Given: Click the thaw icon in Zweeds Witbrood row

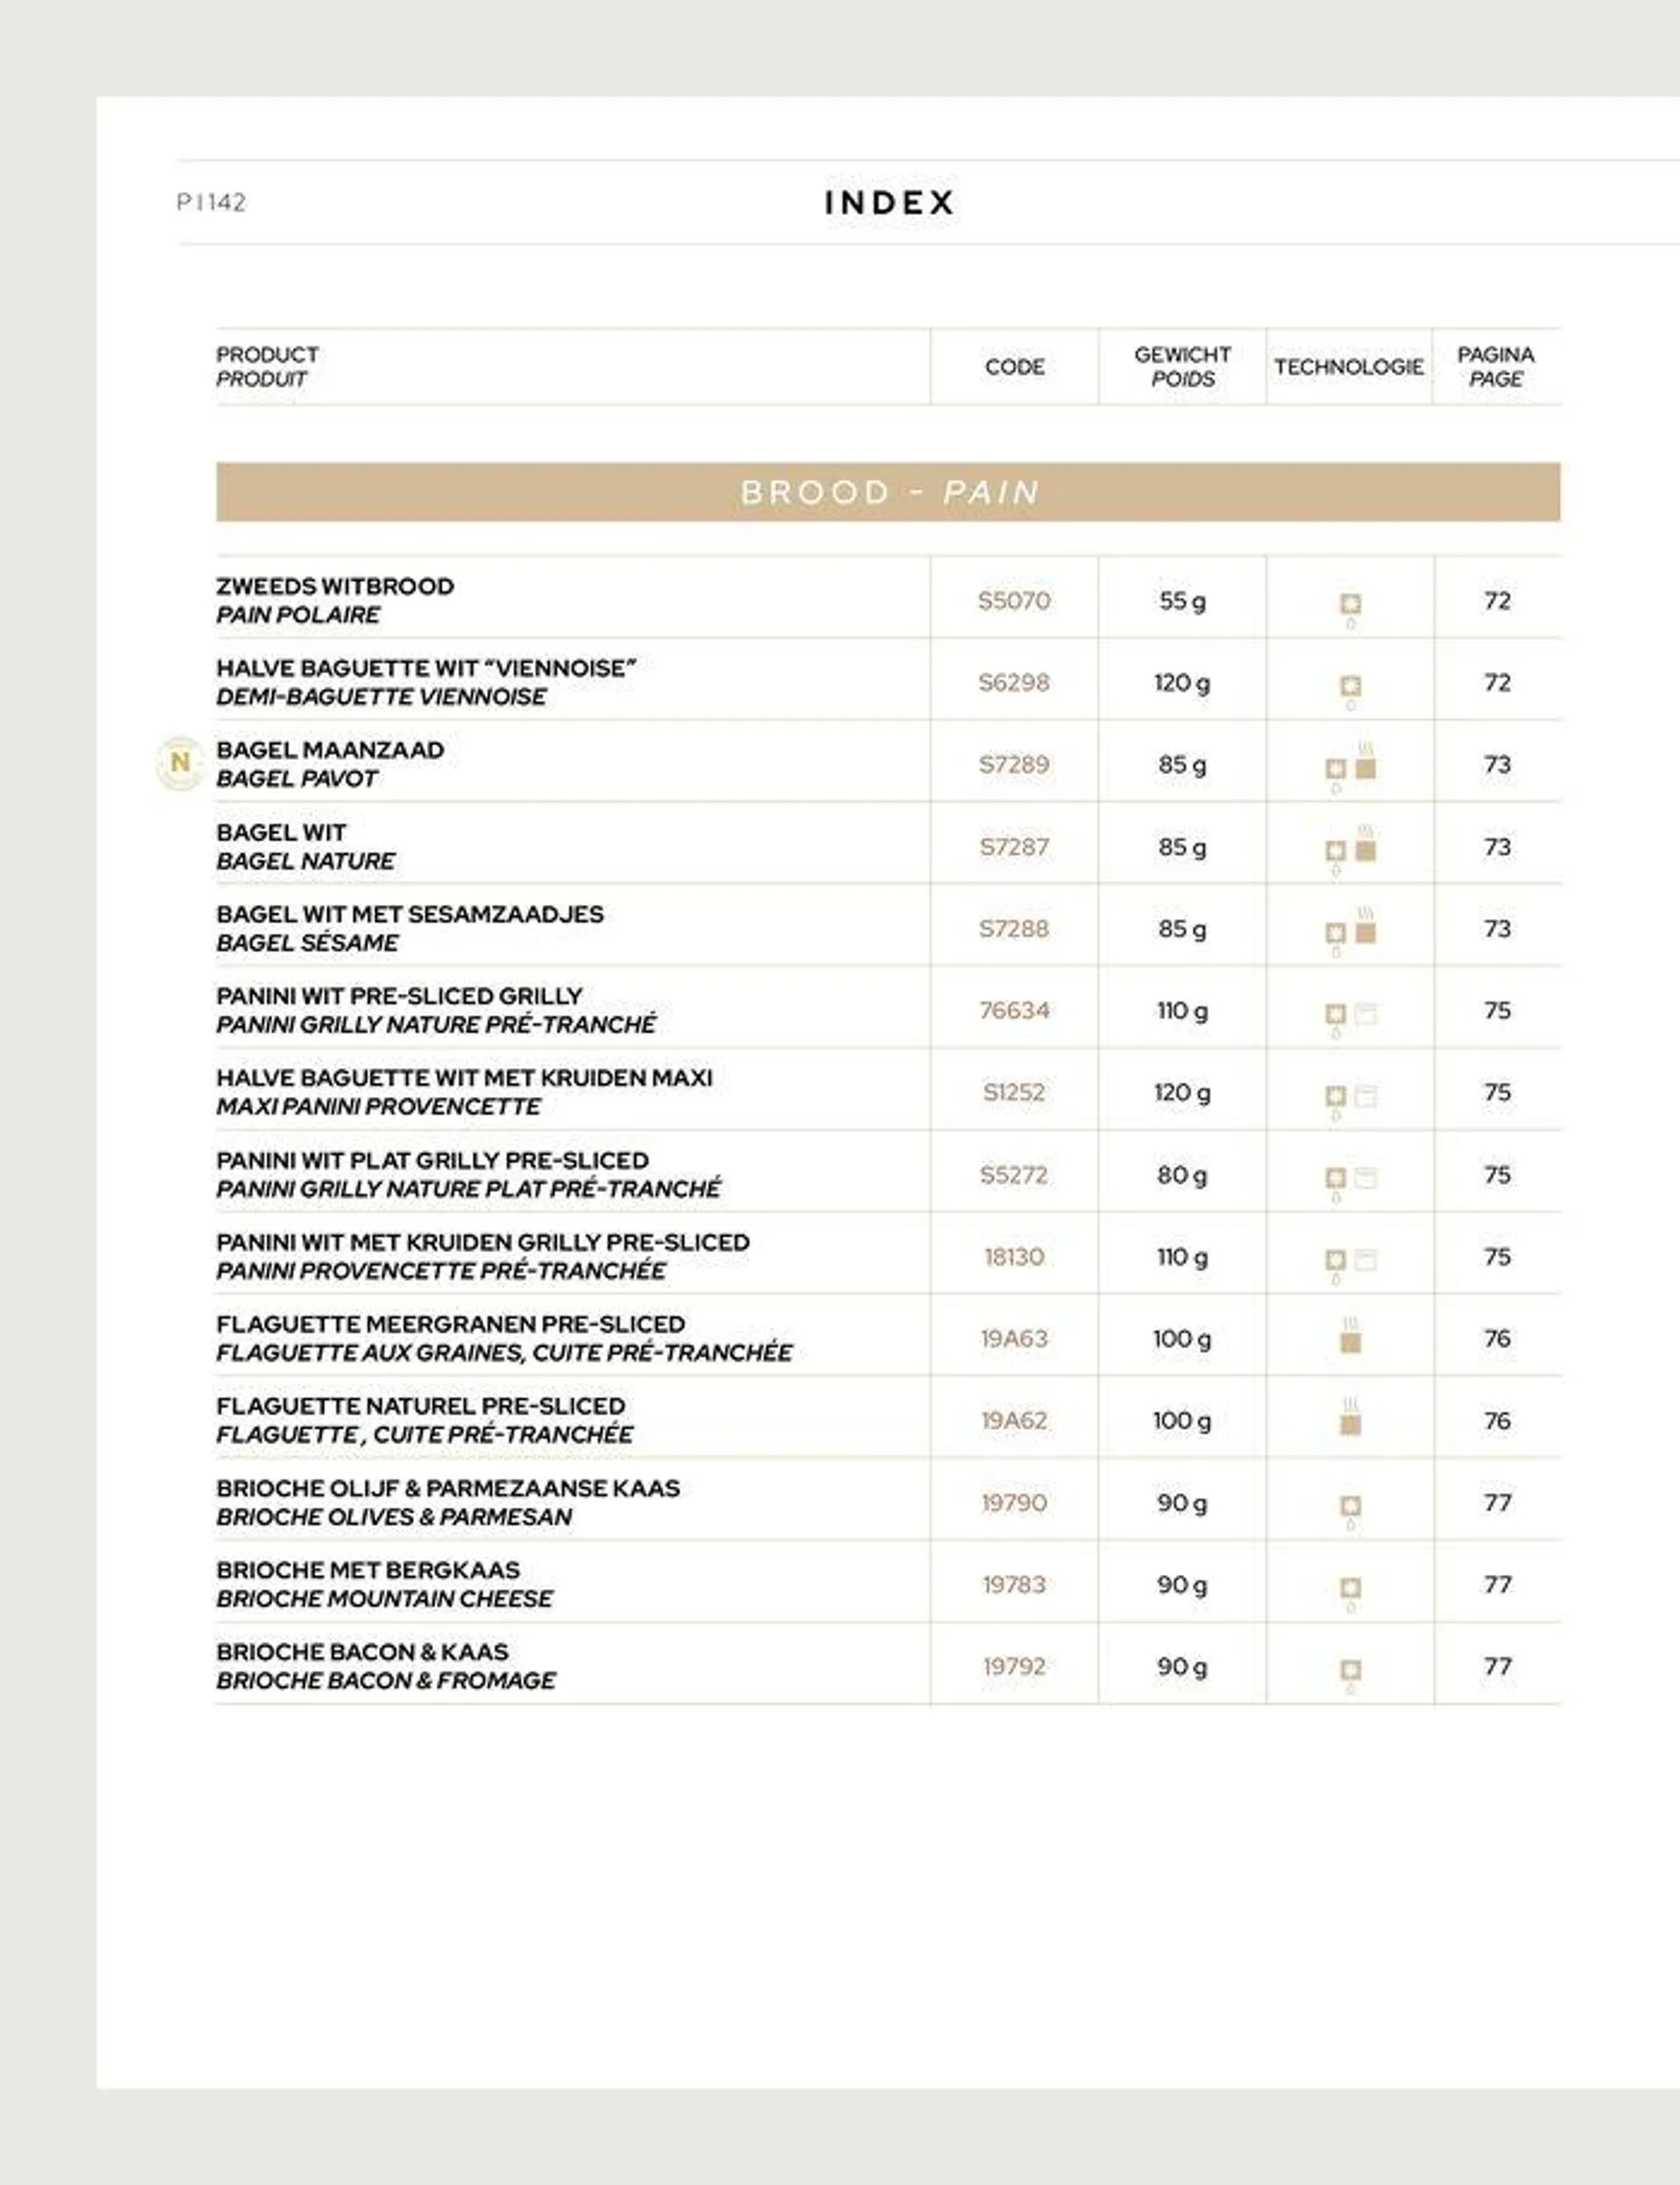Looking at the screenshot, I should coord(1350,608).
